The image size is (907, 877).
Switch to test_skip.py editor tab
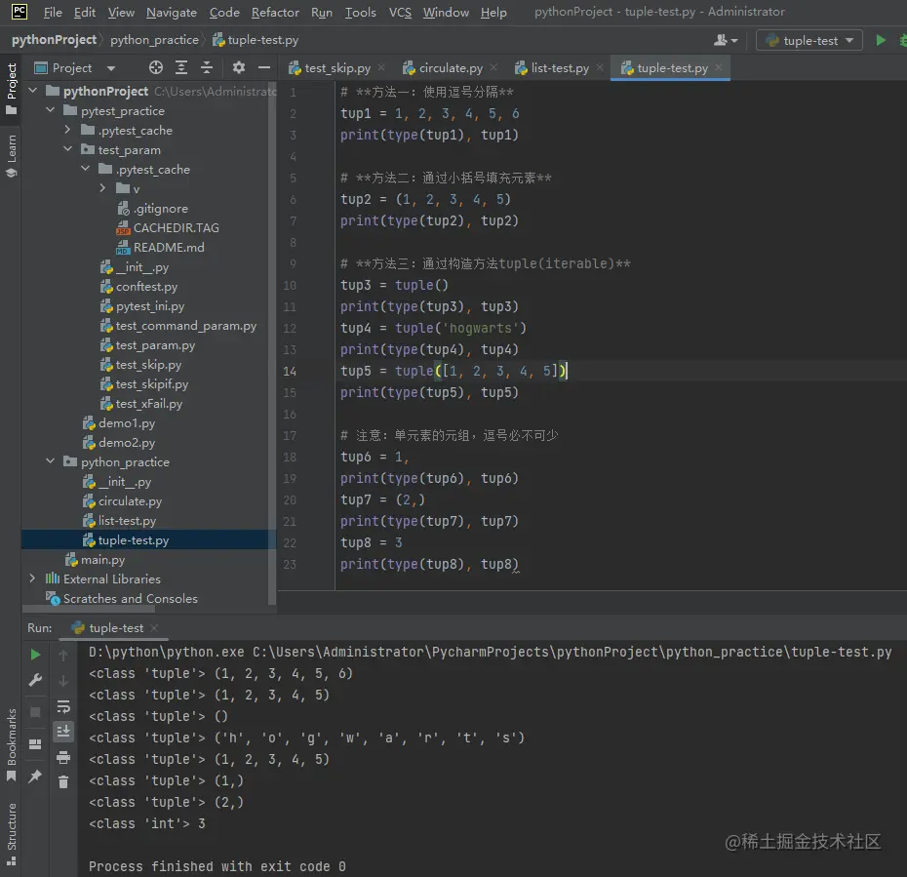[x=337, y=67]
